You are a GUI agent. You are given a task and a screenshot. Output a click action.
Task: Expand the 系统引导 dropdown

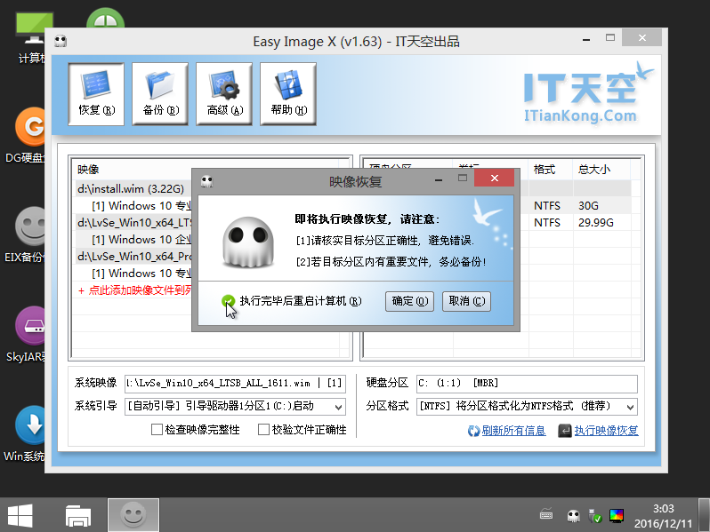pos(338,407)
